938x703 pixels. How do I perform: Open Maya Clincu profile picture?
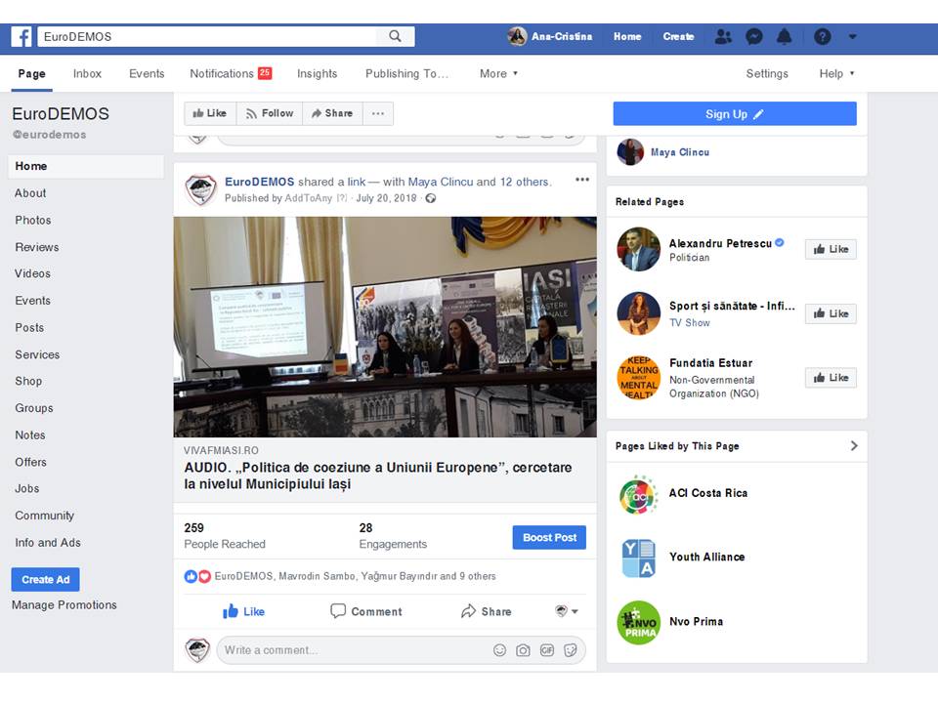(x=630, y=152)
